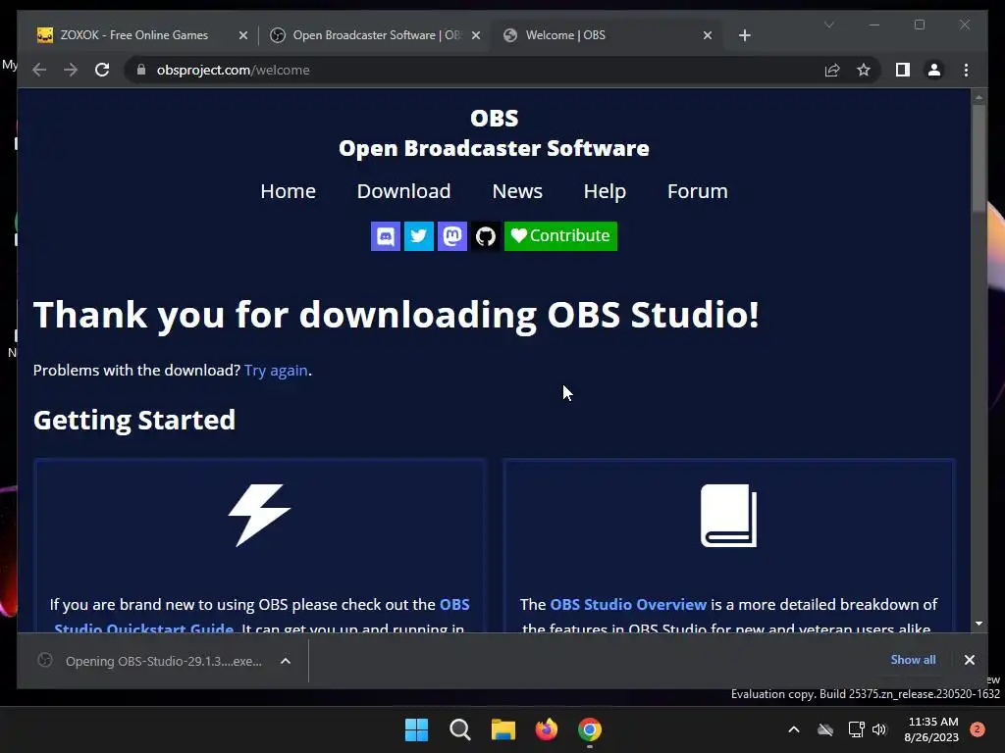The height and width of the screenshot is (753, 1005).
Task: Open the OBS Studio Overview link
Action: pos(628,604)
